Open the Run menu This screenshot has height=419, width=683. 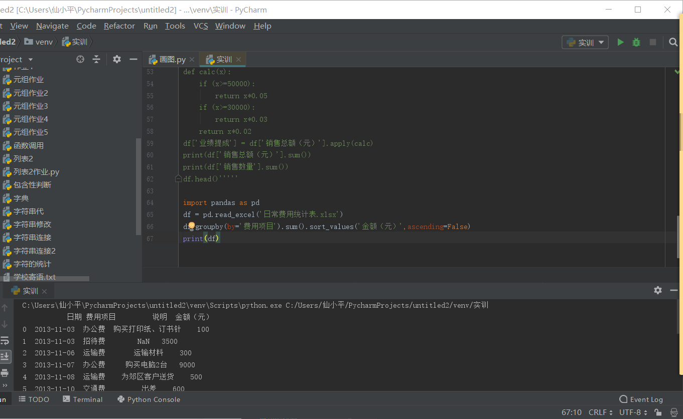tap(151, 26)
